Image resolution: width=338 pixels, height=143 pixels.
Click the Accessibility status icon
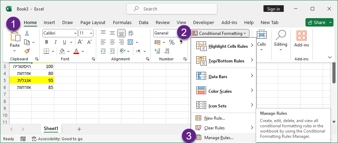point(34,139)
